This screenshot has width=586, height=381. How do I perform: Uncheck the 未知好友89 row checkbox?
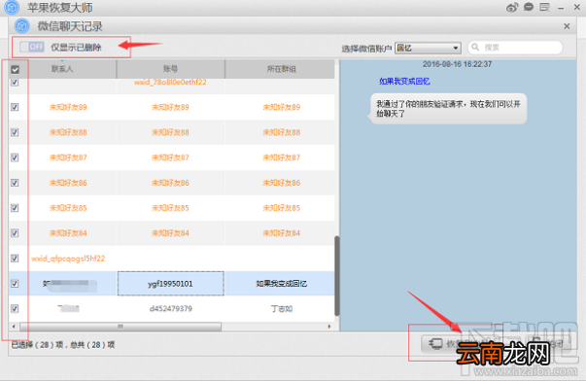pyautogui.click(x=15, y=107)
